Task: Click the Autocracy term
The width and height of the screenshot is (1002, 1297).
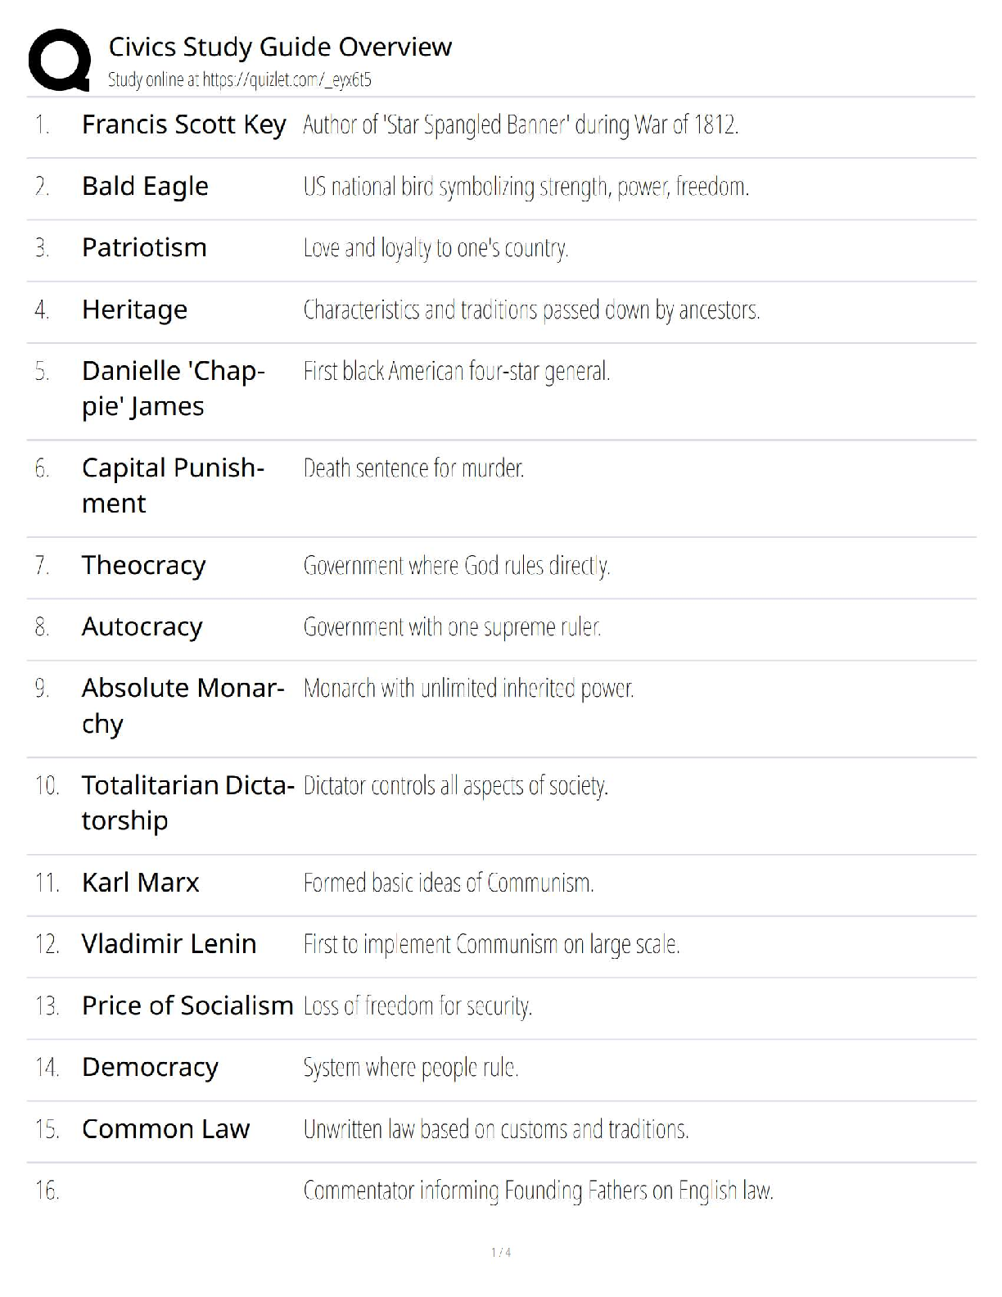Action: click(142, 626)
